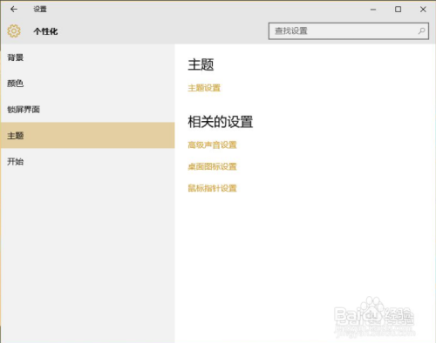Close the 设置 window

(423, 10)
